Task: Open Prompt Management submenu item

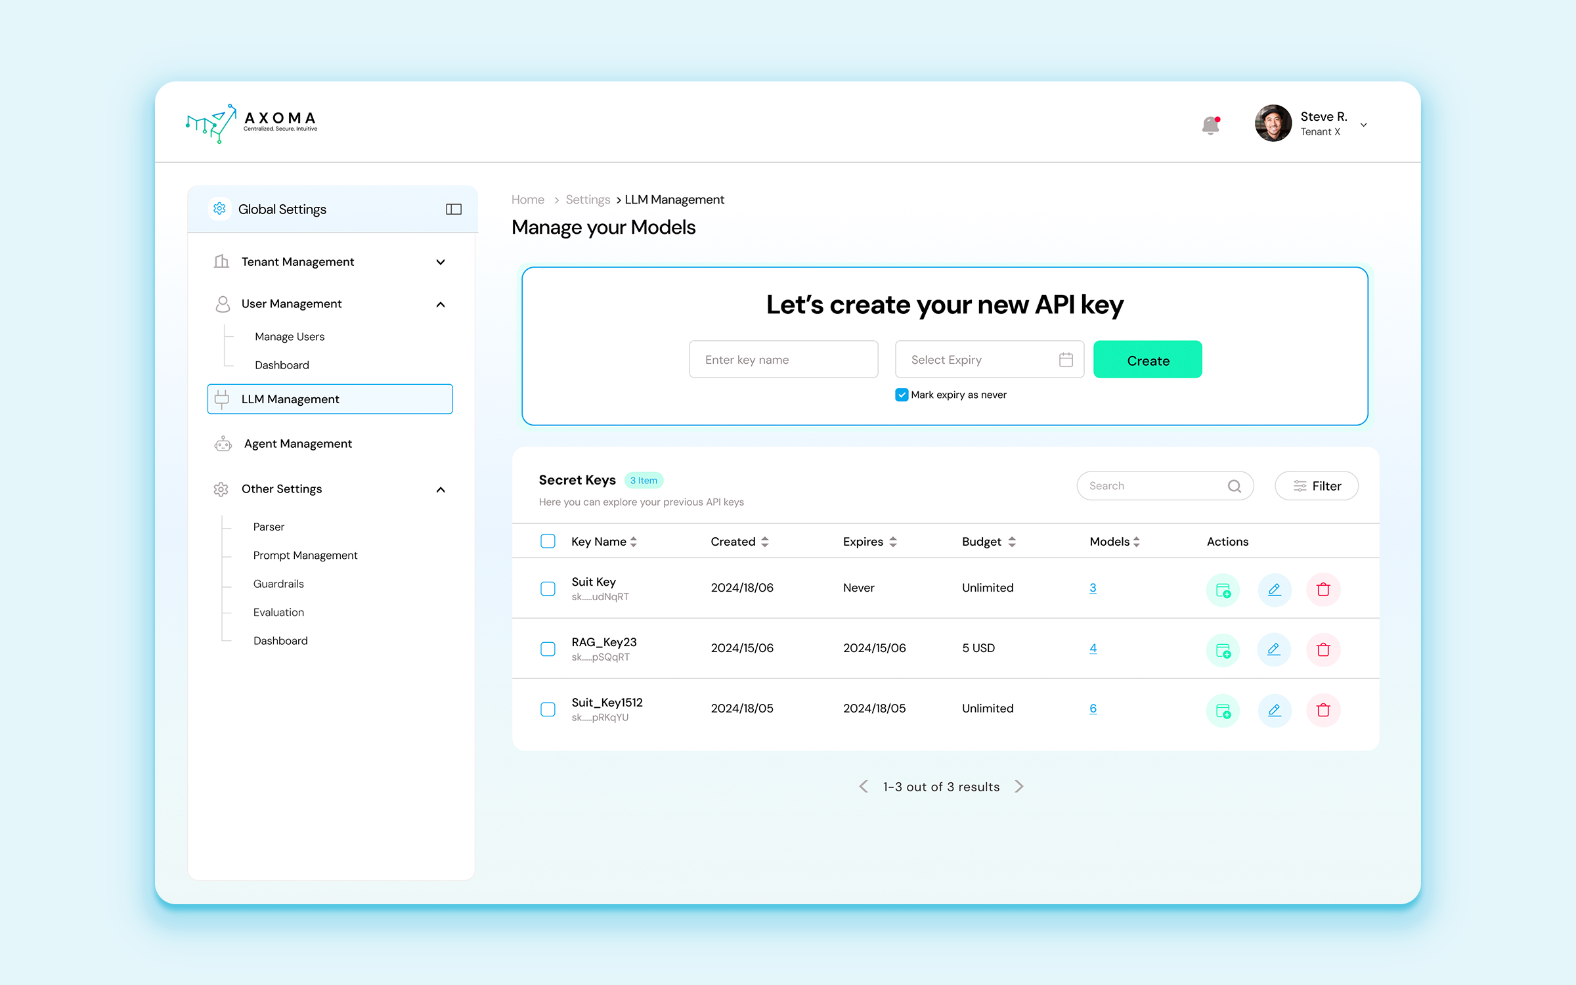Action: tap(305, 556)
